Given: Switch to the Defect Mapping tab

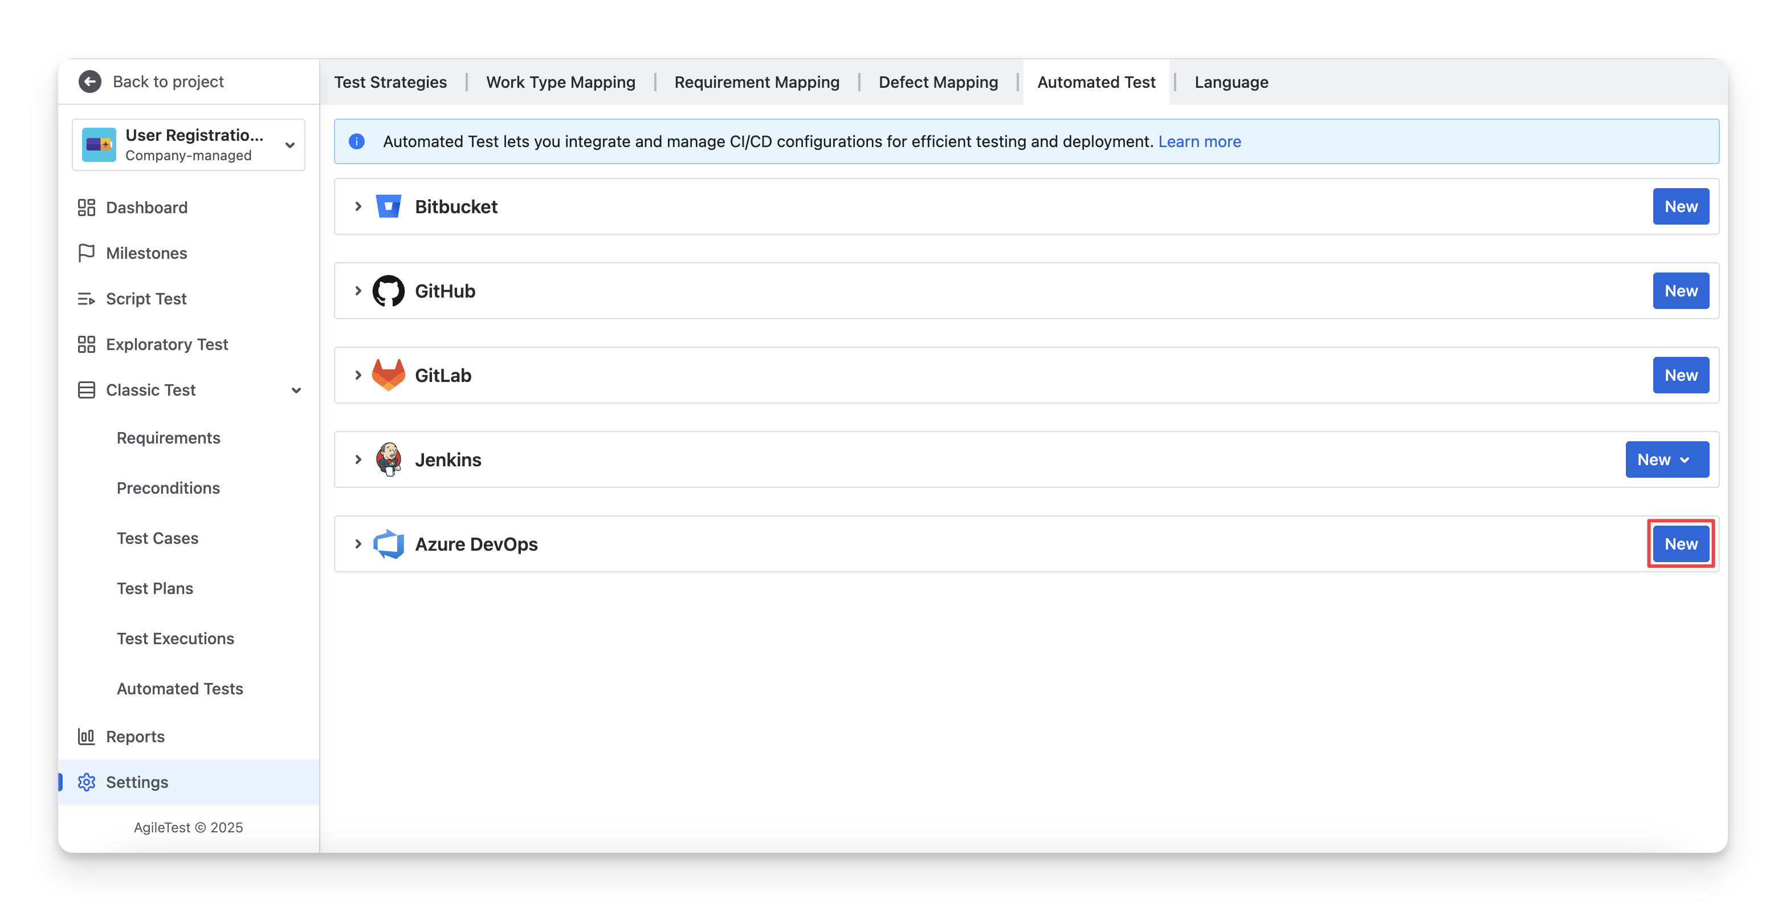Looking at the screenshot, I should pos(937,82).
